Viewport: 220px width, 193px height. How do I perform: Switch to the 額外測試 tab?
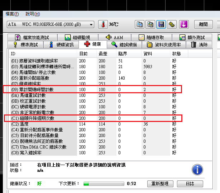pos(192,38)
